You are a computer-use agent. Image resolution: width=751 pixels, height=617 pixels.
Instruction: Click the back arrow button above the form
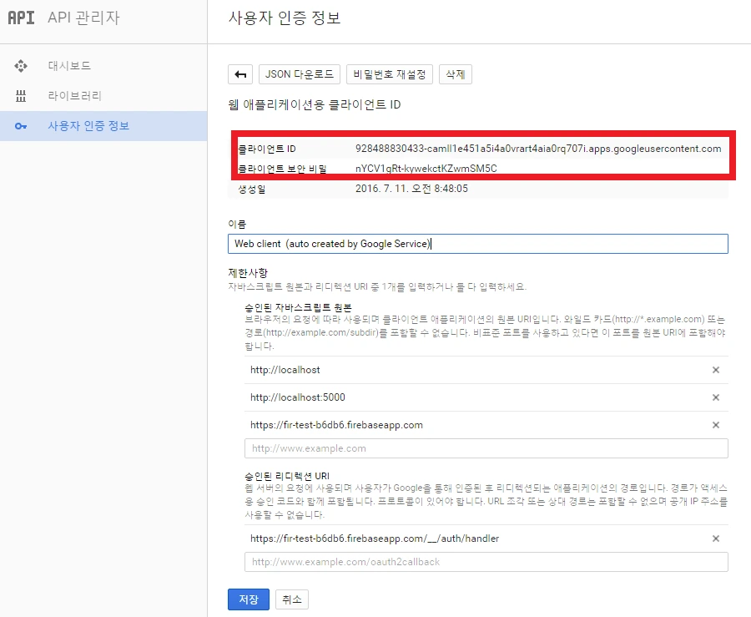(241, 73)
